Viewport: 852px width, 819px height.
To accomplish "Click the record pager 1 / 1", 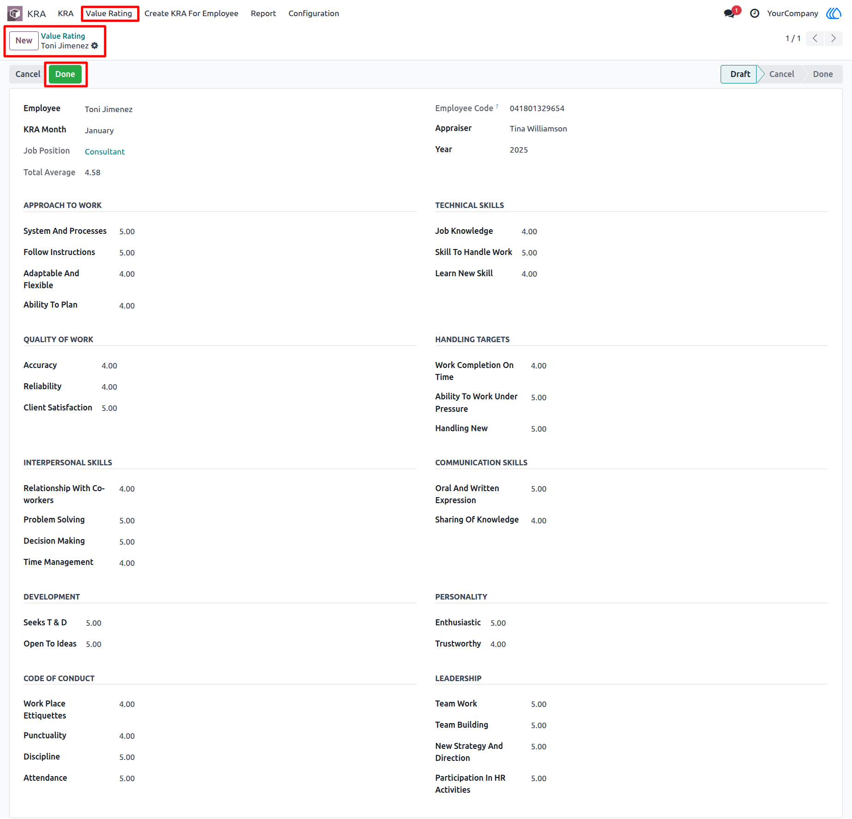I will (793, 38).
